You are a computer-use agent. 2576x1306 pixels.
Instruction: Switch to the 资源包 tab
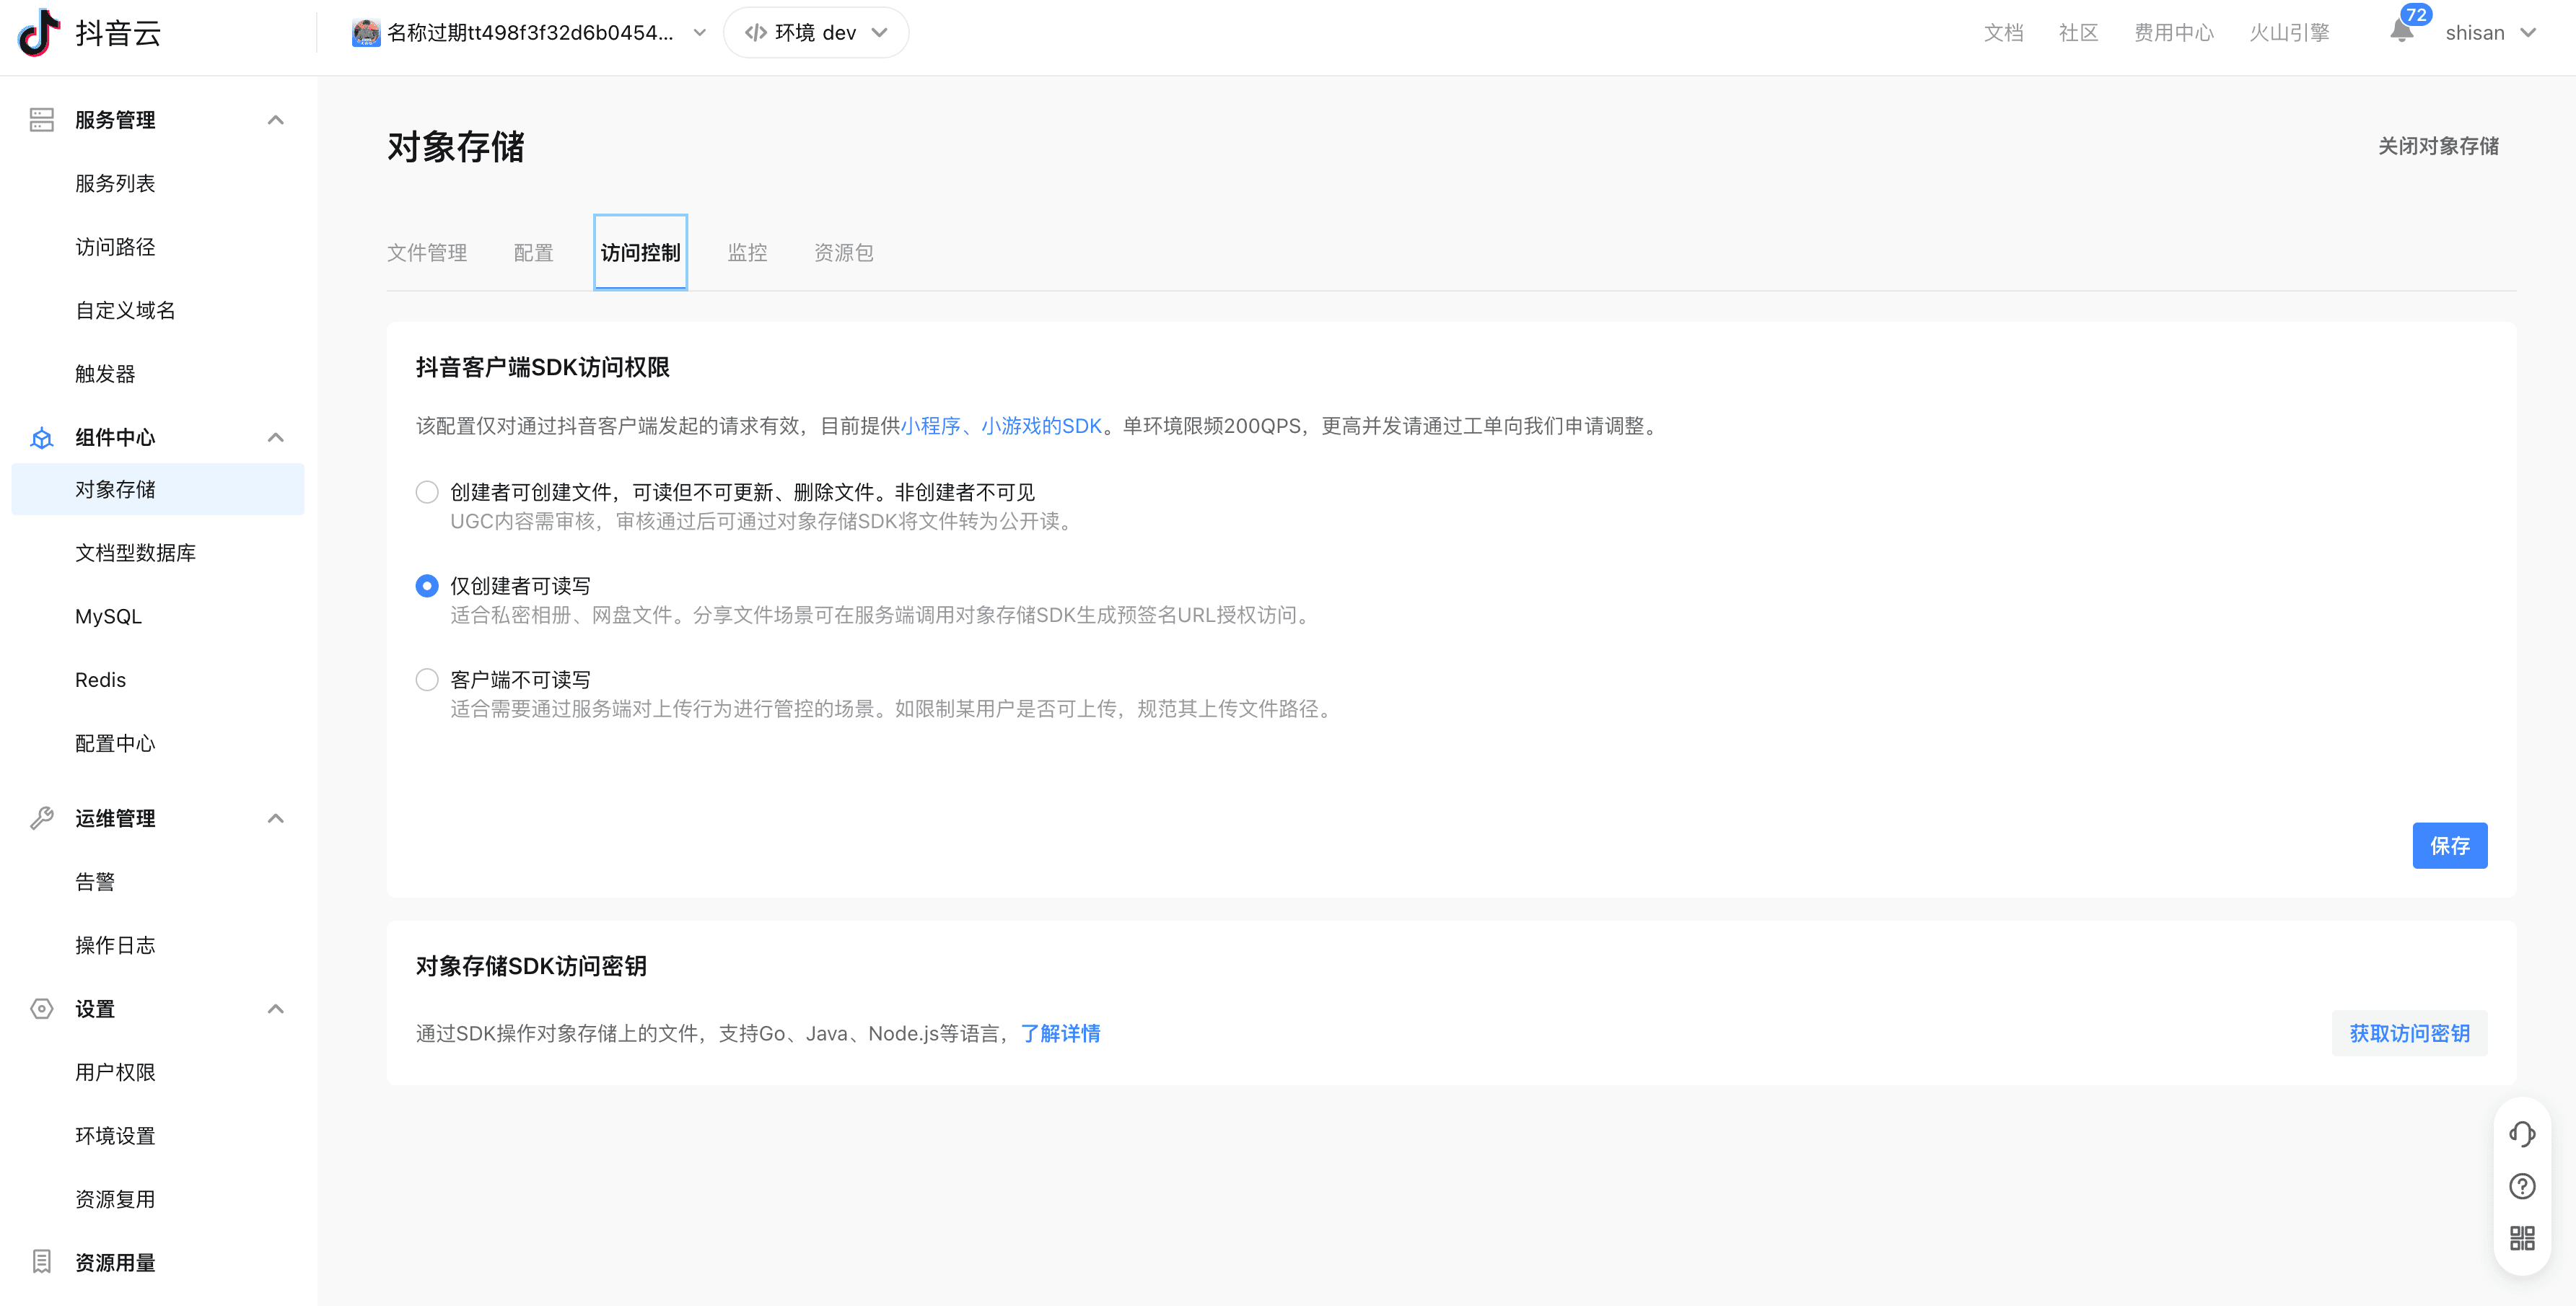(843, 253)
